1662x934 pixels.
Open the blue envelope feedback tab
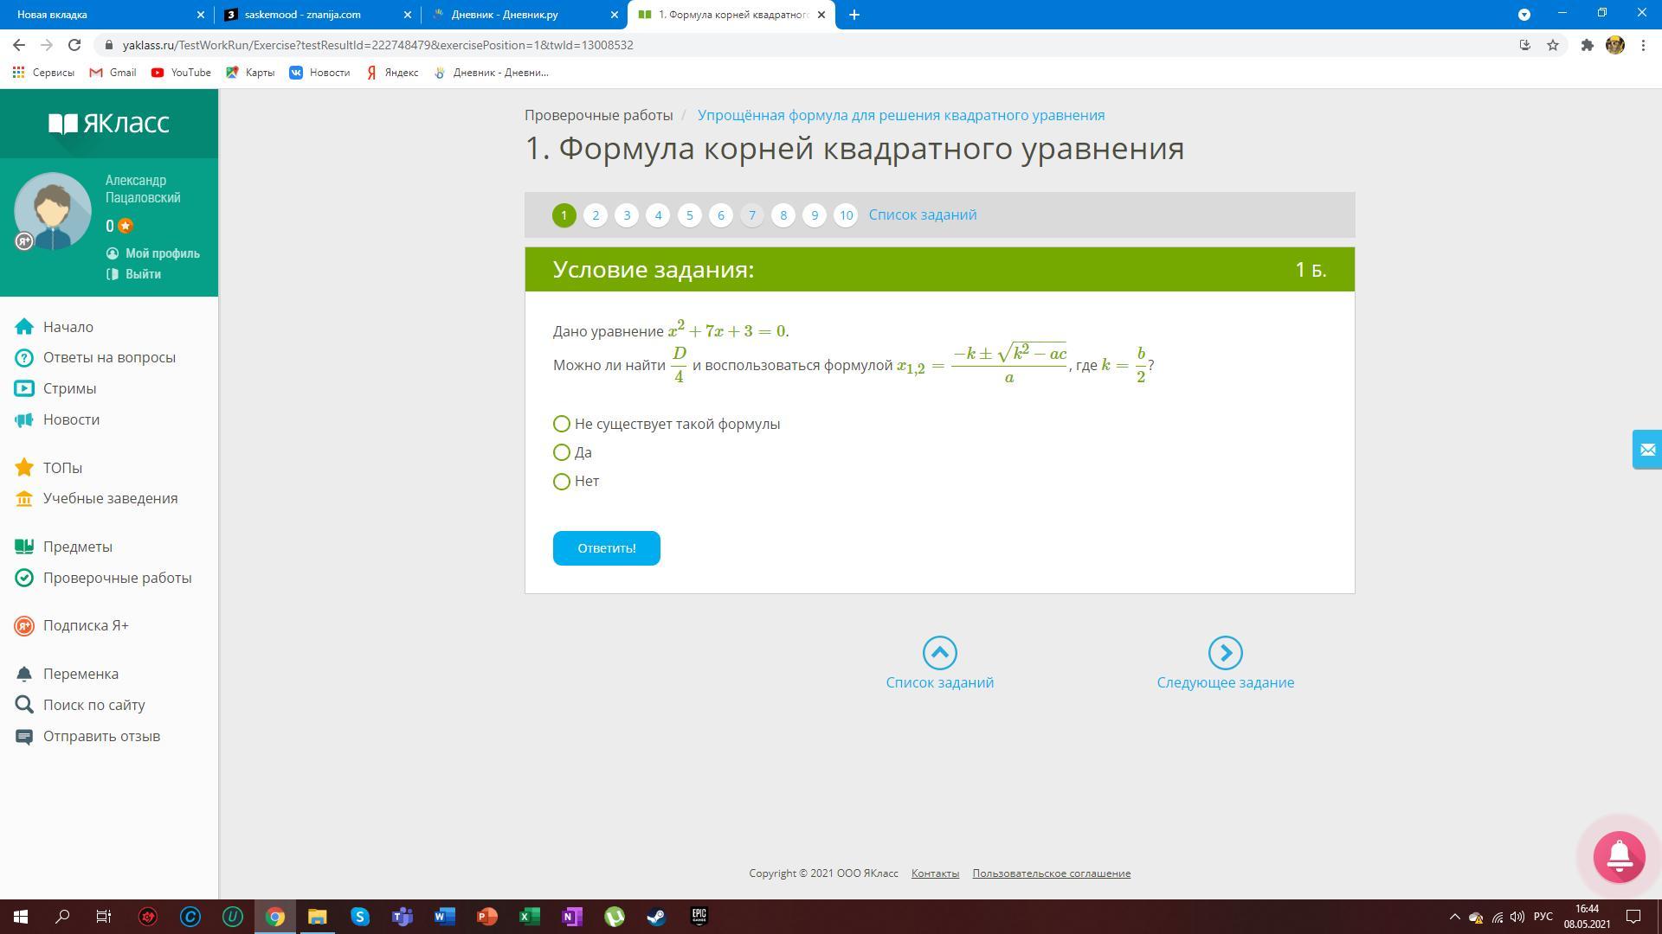1646,450
